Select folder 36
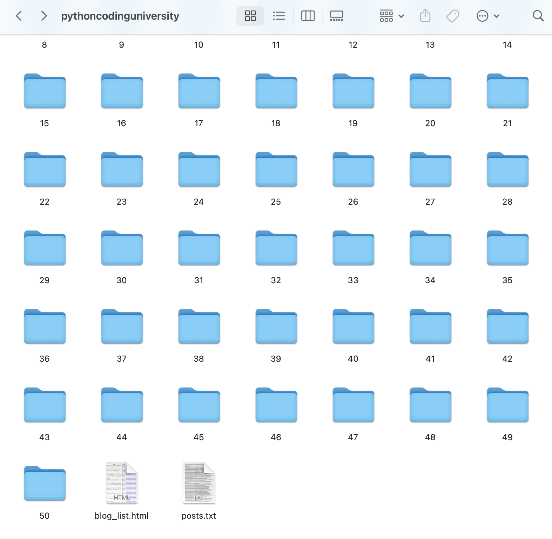The width and height of the screenshot is (552, 539). (45, 326)
